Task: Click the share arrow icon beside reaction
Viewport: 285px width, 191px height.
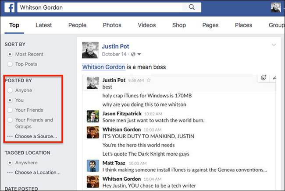Action: pos(274,78)
